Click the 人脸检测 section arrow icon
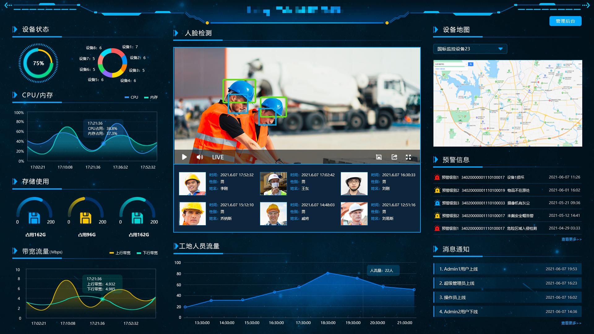The image size is (594, 334). 176,33
